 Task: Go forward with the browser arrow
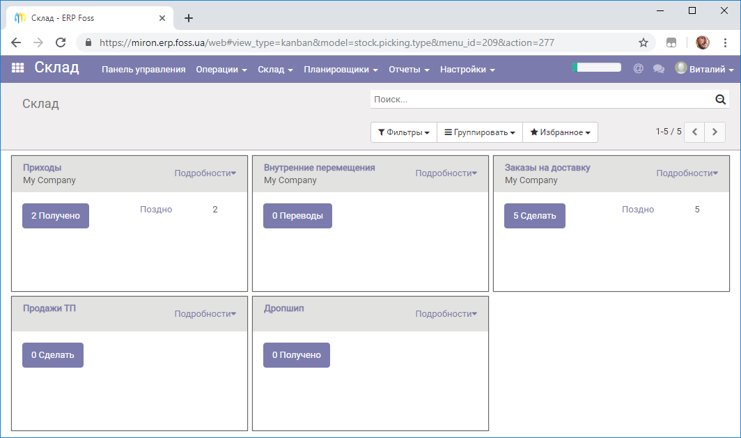(38, 42)
